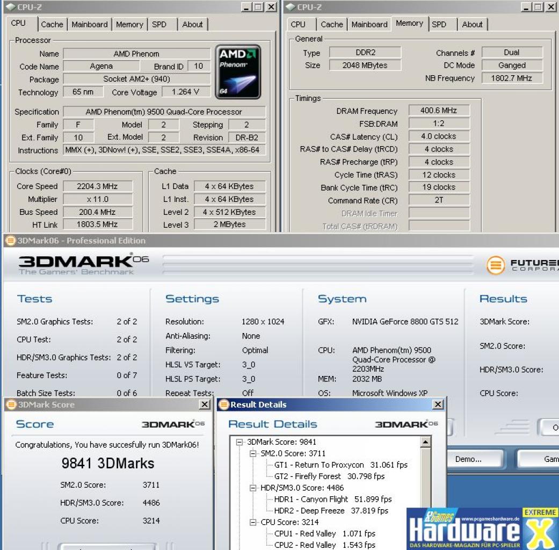559x550 pixels.
Task: Collapse the SM2.0 Score: 3711 node
Action: pos(253,454)
